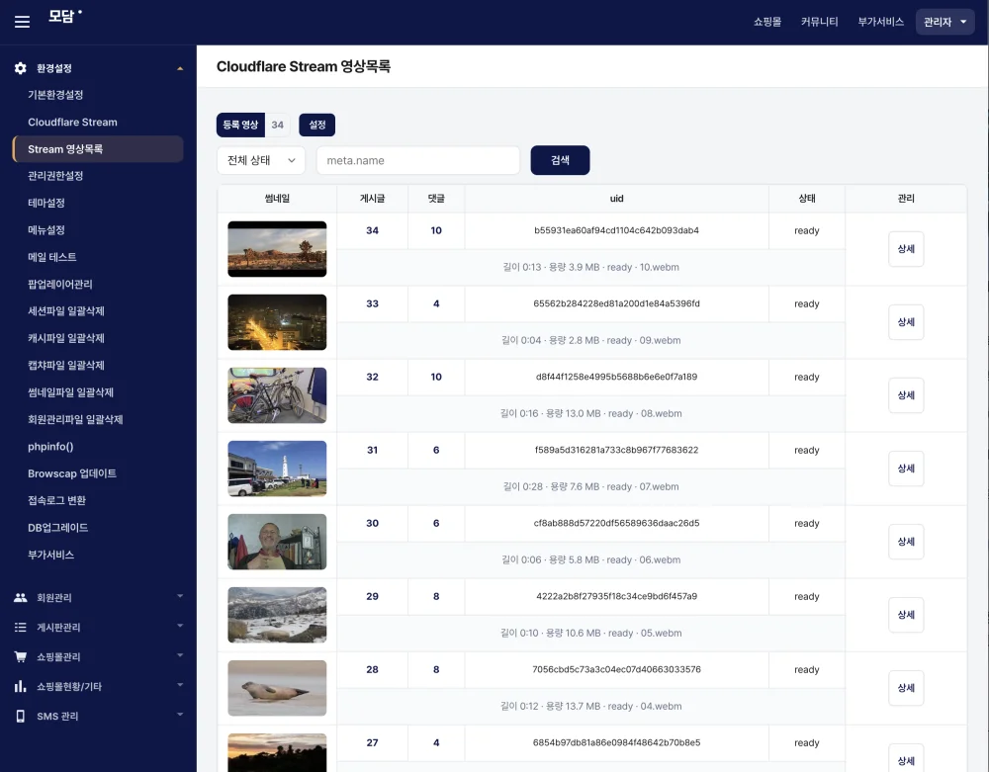The width and height of the screenshot is (989, 772).
Task: Click the 회원관리 people icon
Action: tap(20, 597)
